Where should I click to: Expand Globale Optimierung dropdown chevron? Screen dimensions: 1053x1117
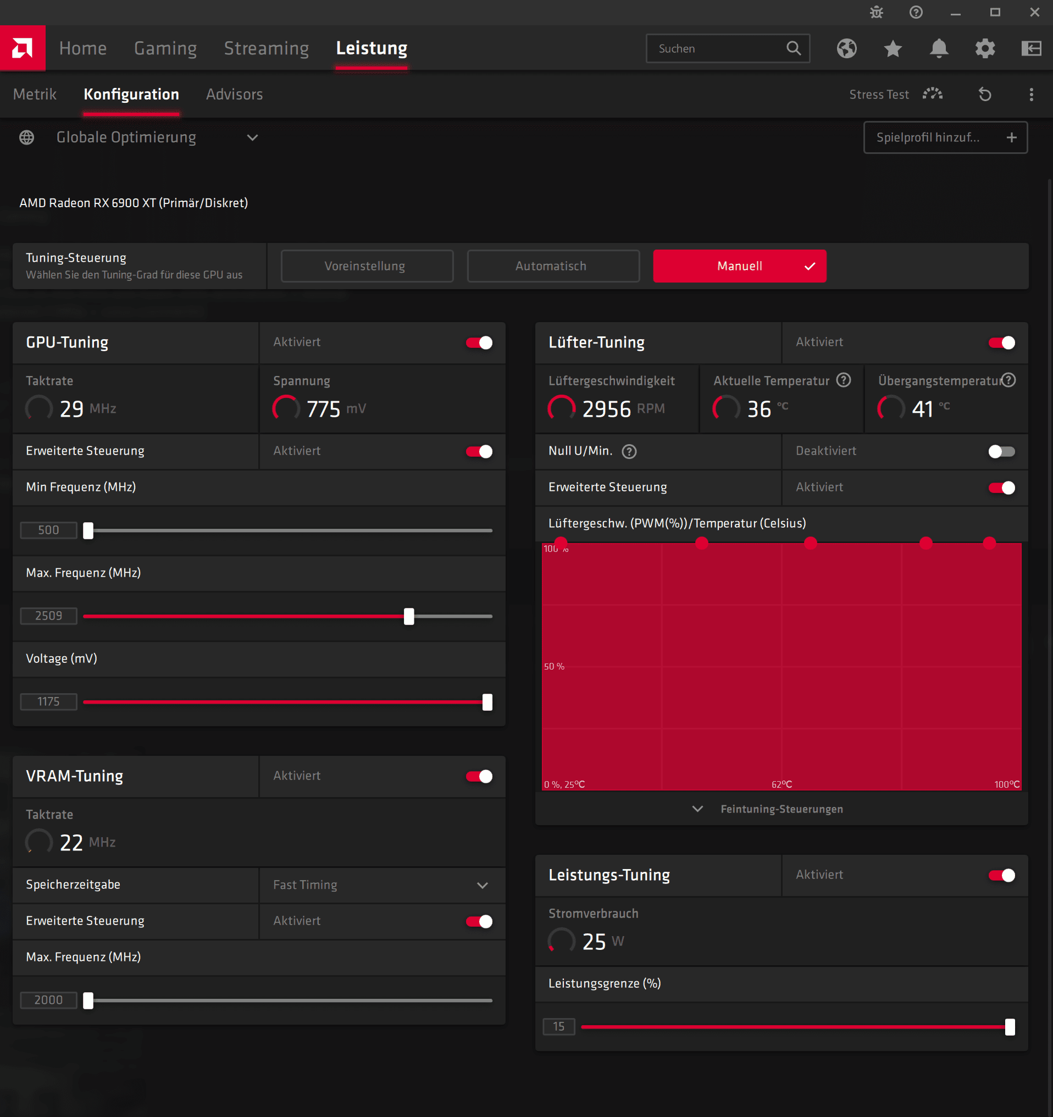click(x=252, y=137)
